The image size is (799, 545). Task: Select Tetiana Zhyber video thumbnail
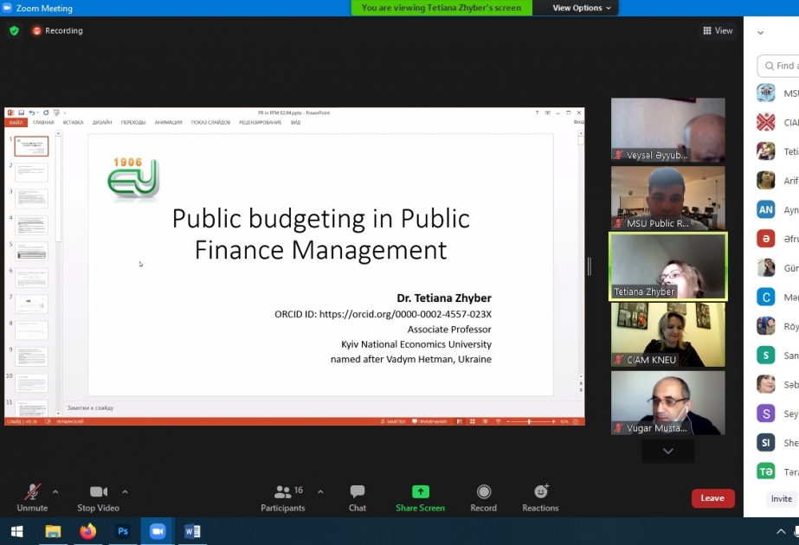[x=668, y=266]
